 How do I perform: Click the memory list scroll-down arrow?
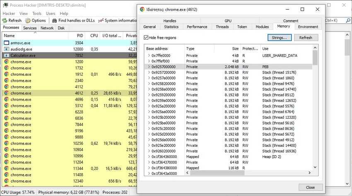pyautogui.click(x=315, y=167)
